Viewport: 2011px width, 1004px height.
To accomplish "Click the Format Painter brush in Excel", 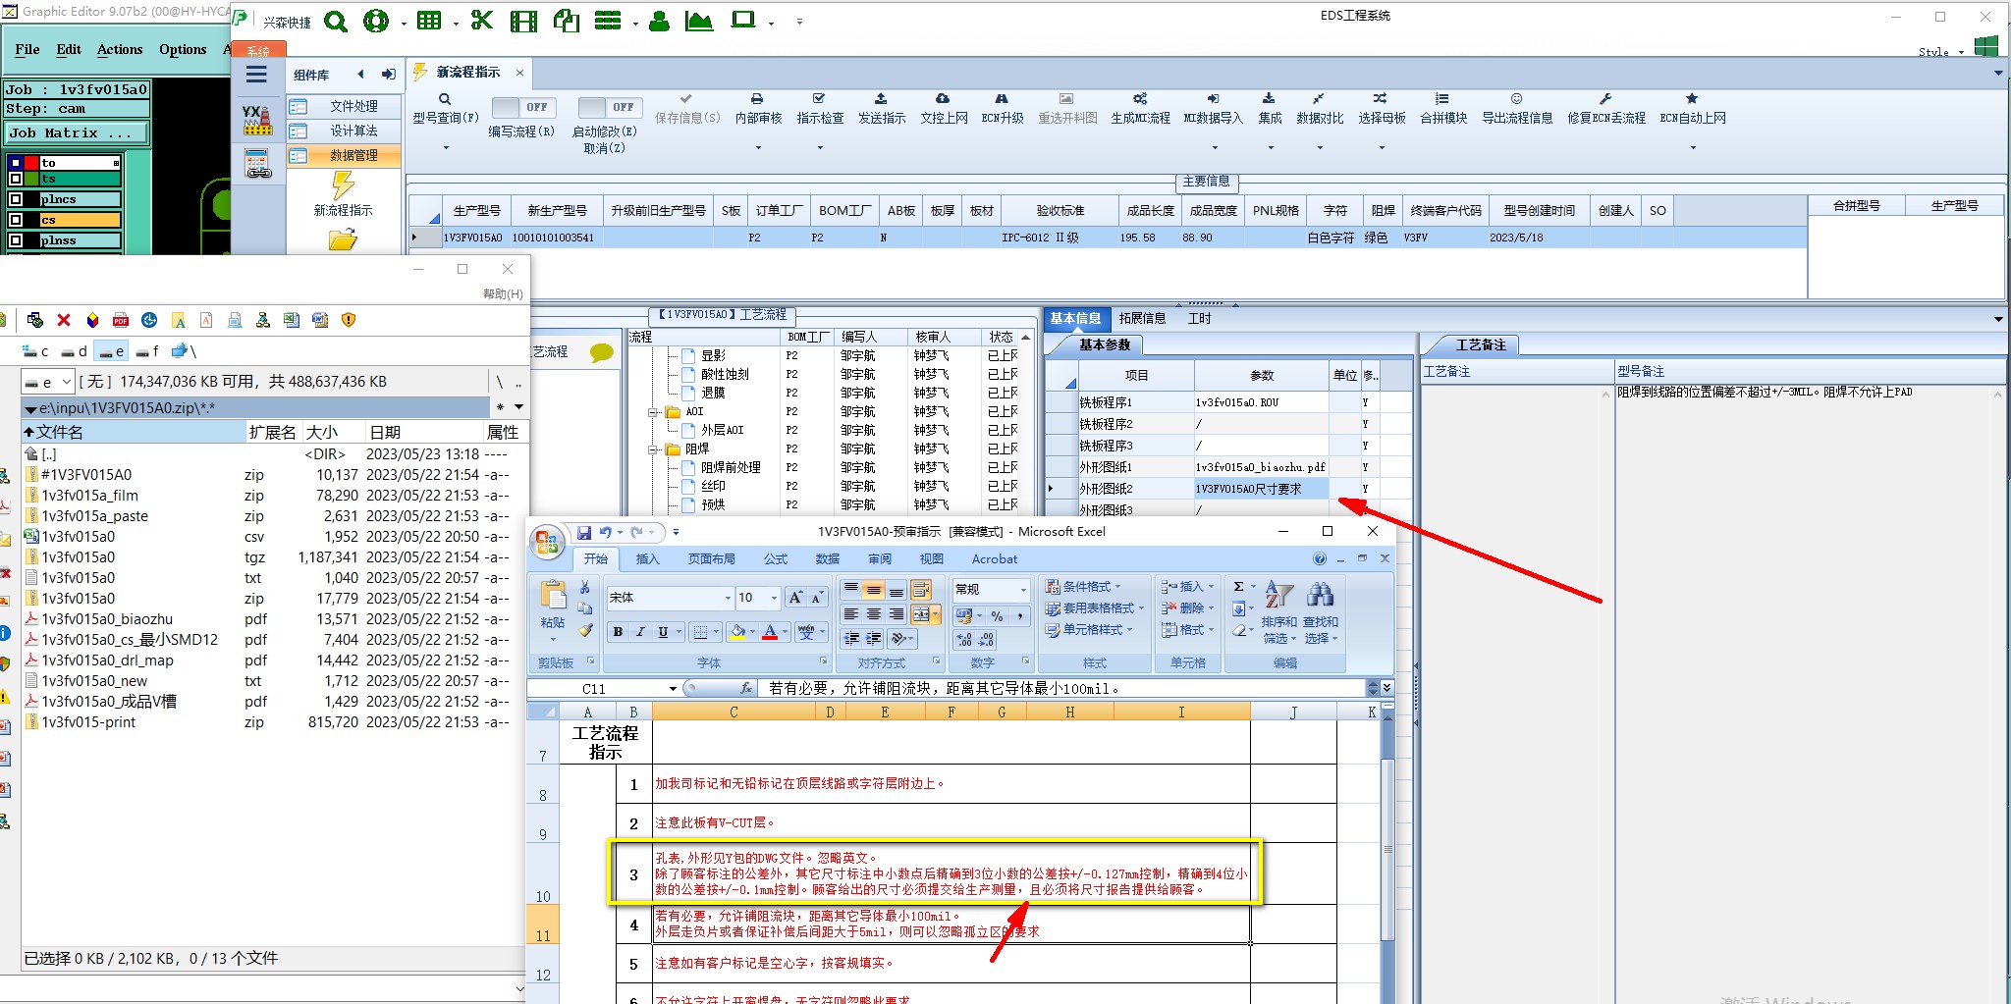I will pyautogui.click(x=586, y=630).
